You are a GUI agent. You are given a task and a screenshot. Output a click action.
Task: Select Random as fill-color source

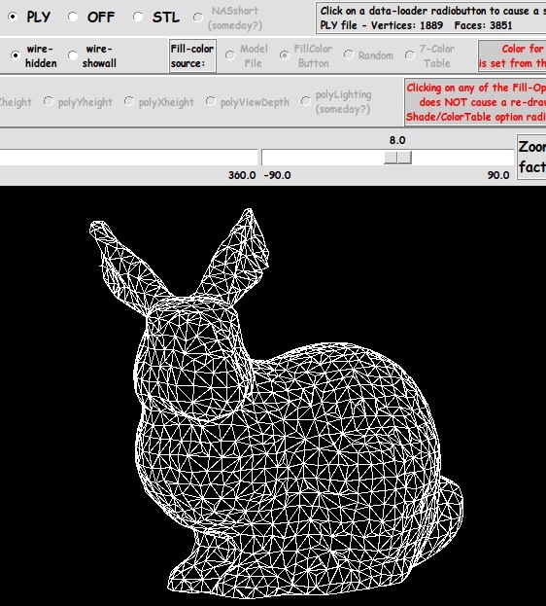tap(349, 54)
